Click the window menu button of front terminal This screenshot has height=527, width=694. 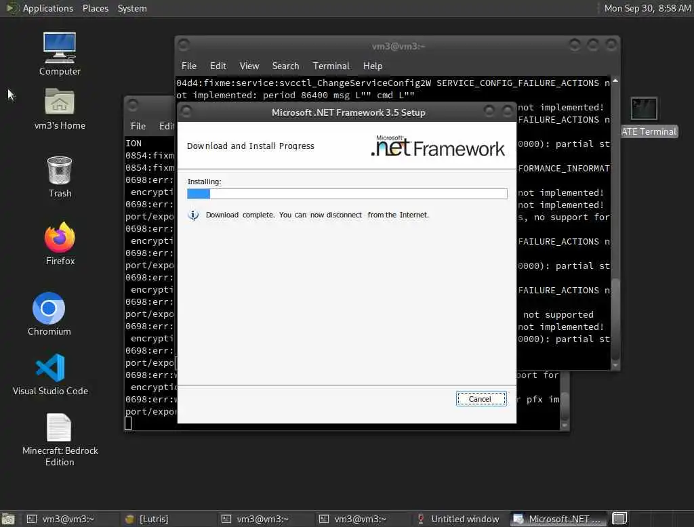click(x=184, y=45)
